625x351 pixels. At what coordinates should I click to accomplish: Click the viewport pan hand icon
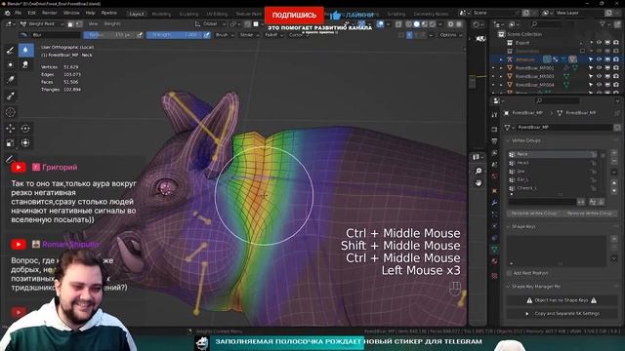(x=479, y=183)
